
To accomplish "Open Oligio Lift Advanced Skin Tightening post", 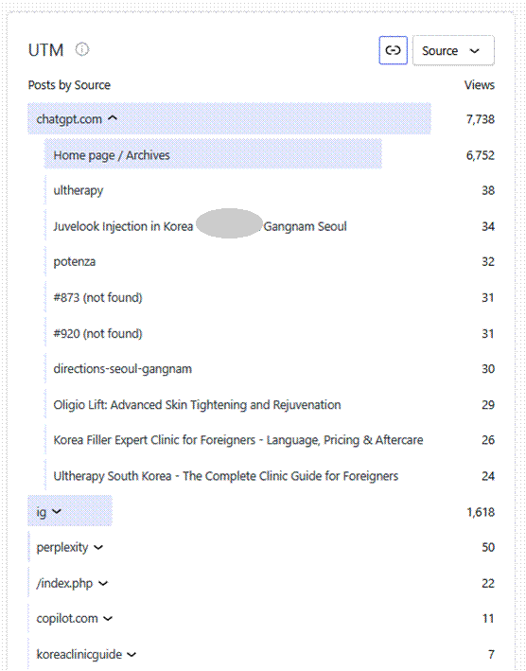I will click(x=197, y=405).
